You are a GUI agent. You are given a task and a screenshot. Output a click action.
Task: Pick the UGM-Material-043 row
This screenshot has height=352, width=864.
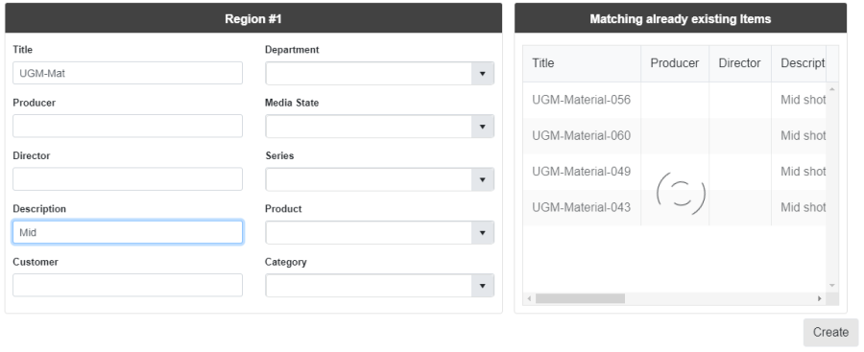(x=675, y=207)
